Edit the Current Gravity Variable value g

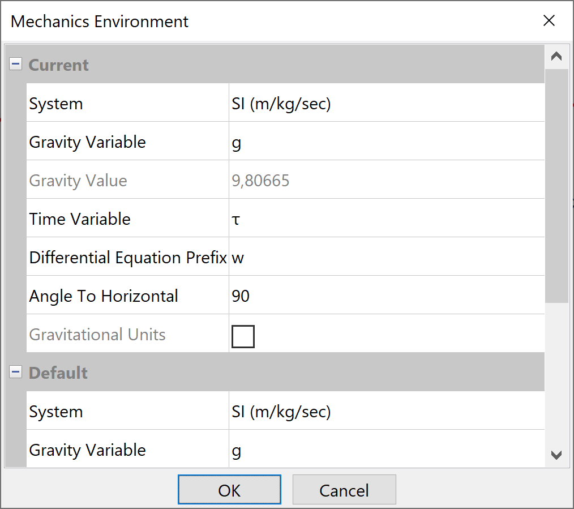point(386,142)
